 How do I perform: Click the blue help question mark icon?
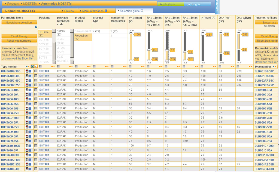36,27
